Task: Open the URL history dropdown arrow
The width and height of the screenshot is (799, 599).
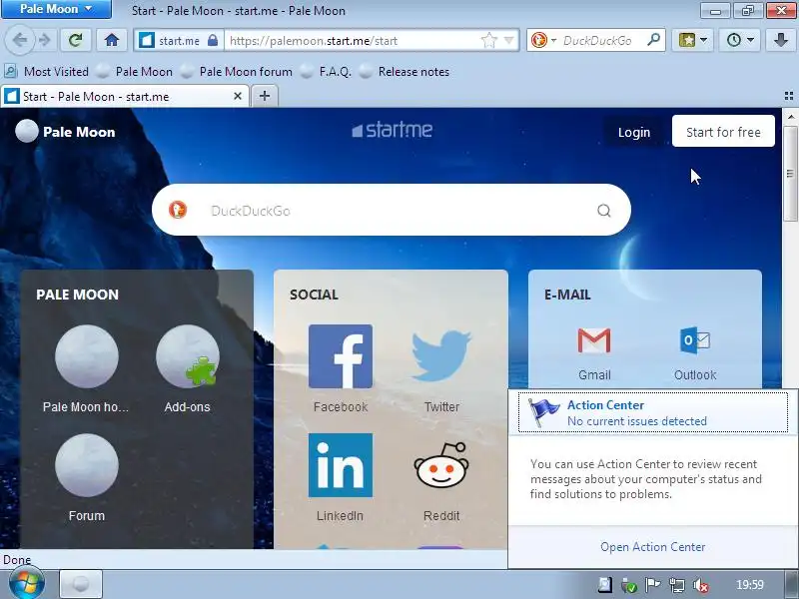Action: [509, 40]
